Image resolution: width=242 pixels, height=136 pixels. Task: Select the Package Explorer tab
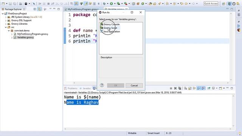13,9
